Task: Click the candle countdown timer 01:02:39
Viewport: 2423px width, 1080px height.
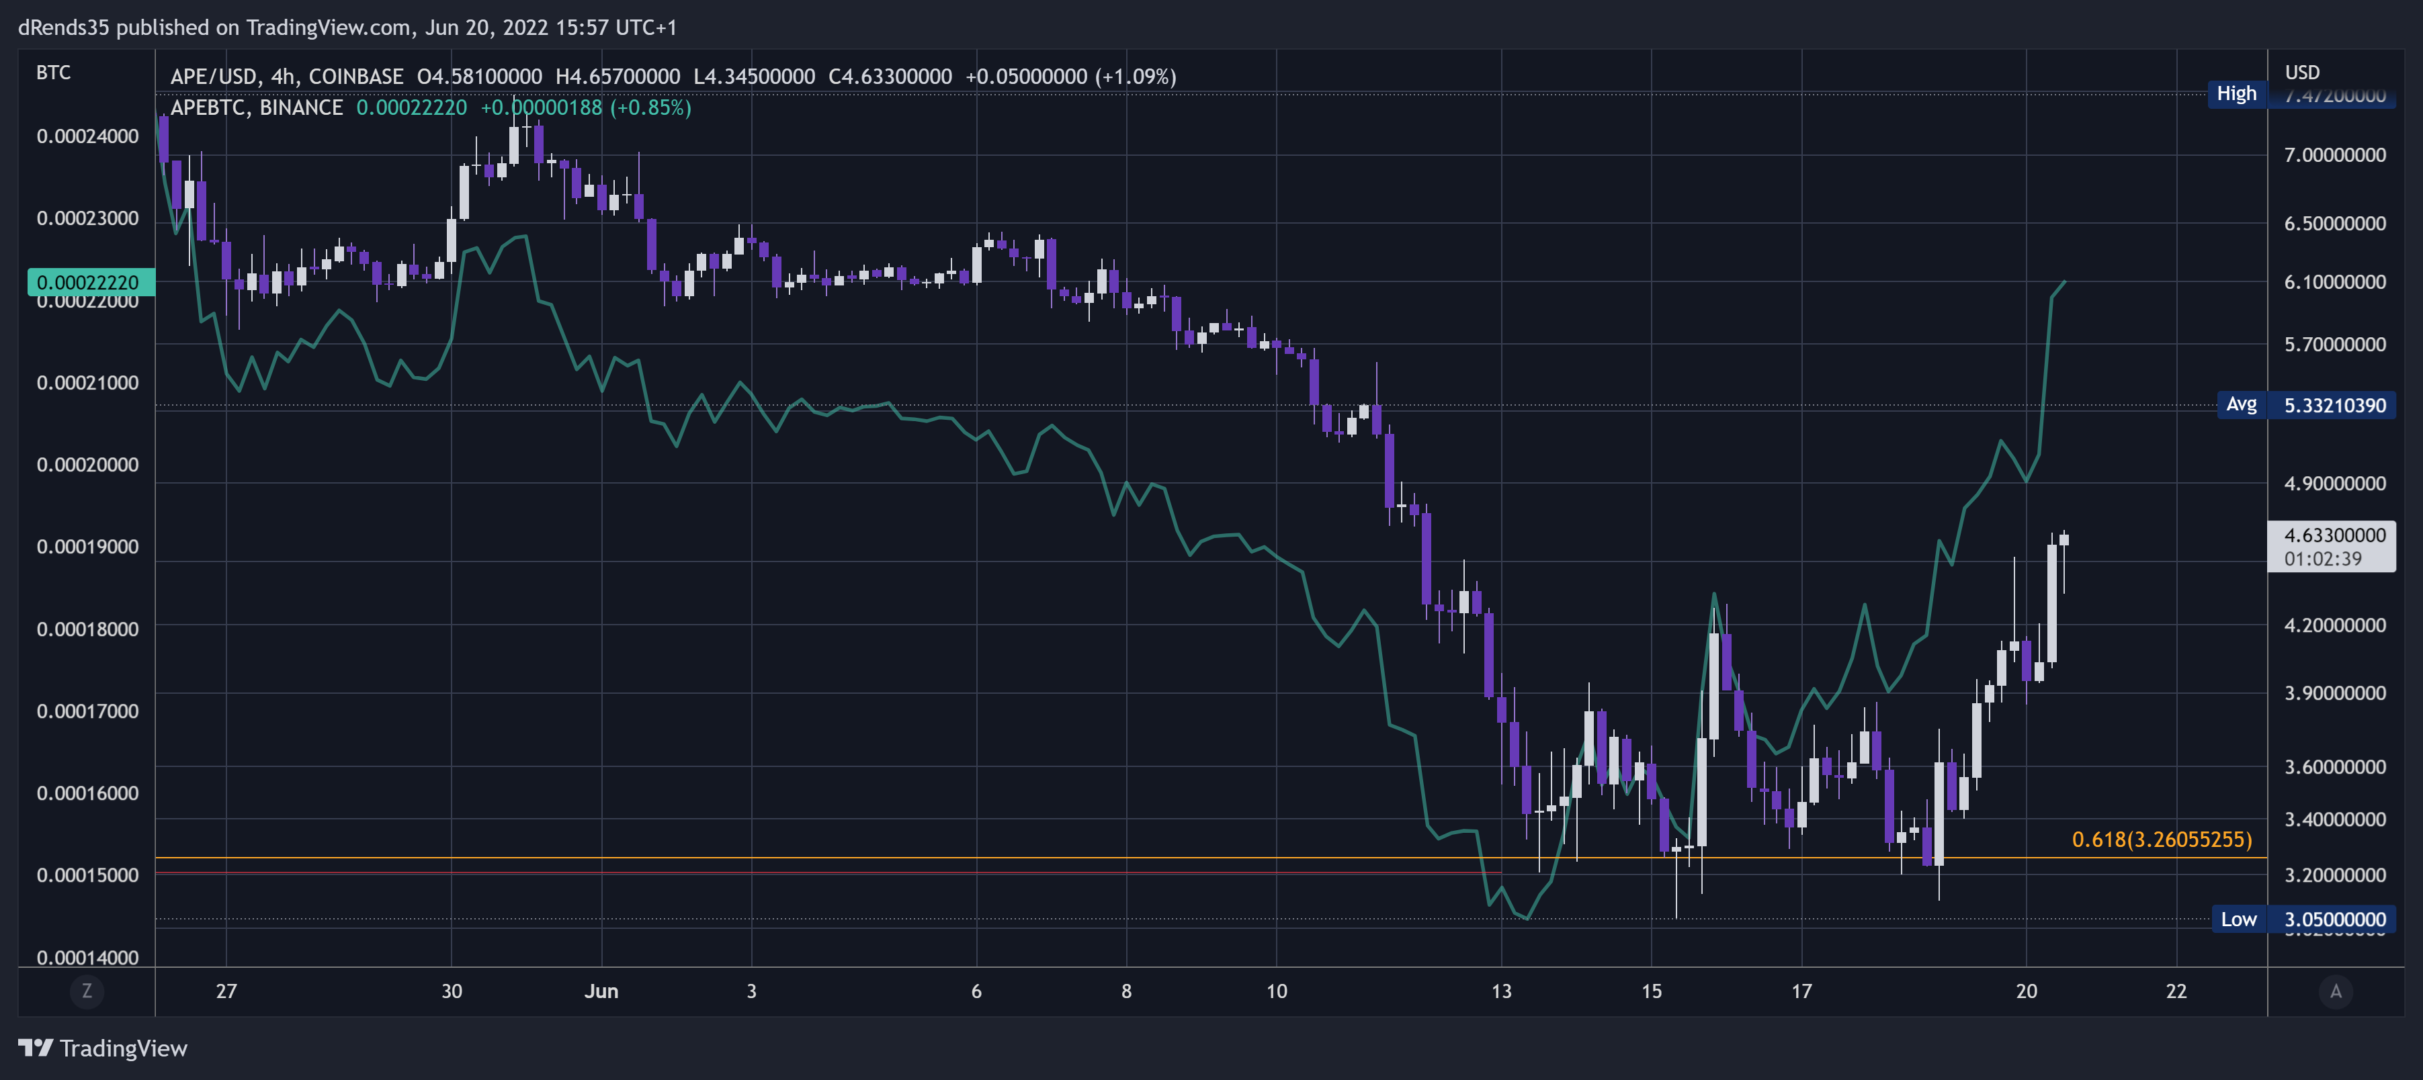Action: point(2322,559)
